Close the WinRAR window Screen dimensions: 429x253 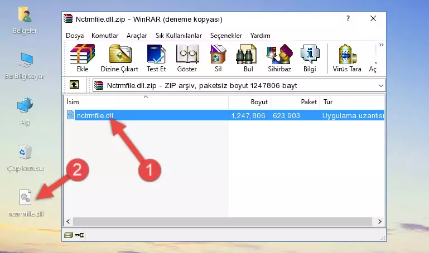coord(373,18)
